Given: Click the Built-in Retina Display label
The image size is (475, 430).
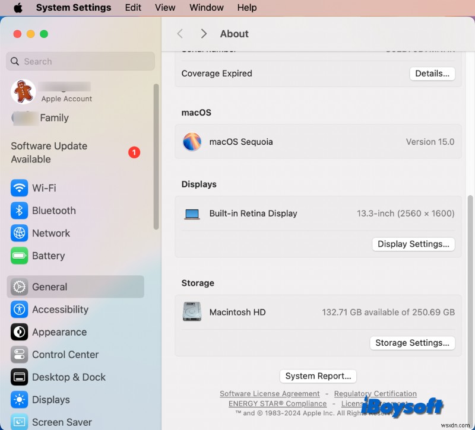Looking at the screenshot, I should coord(254,214).
